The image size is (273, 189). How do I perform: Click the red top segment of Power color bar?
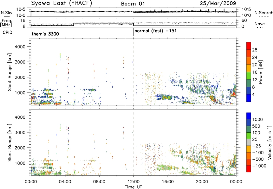(249, 46)
